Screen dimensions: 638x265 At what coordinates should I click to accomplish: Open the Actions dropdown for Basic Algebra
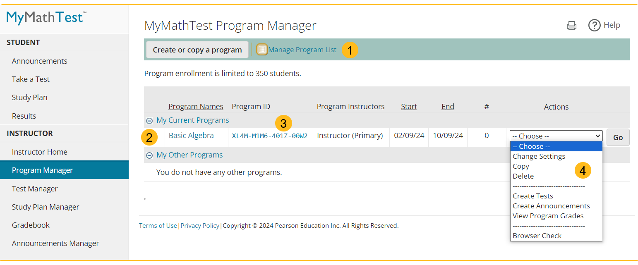(556, 136)
